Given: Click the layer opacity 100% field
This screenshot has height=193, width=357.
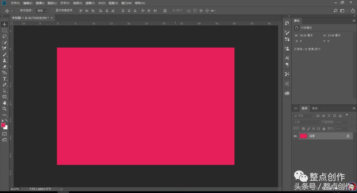Looking at the screenshot, I should click(x=339, y=122).
